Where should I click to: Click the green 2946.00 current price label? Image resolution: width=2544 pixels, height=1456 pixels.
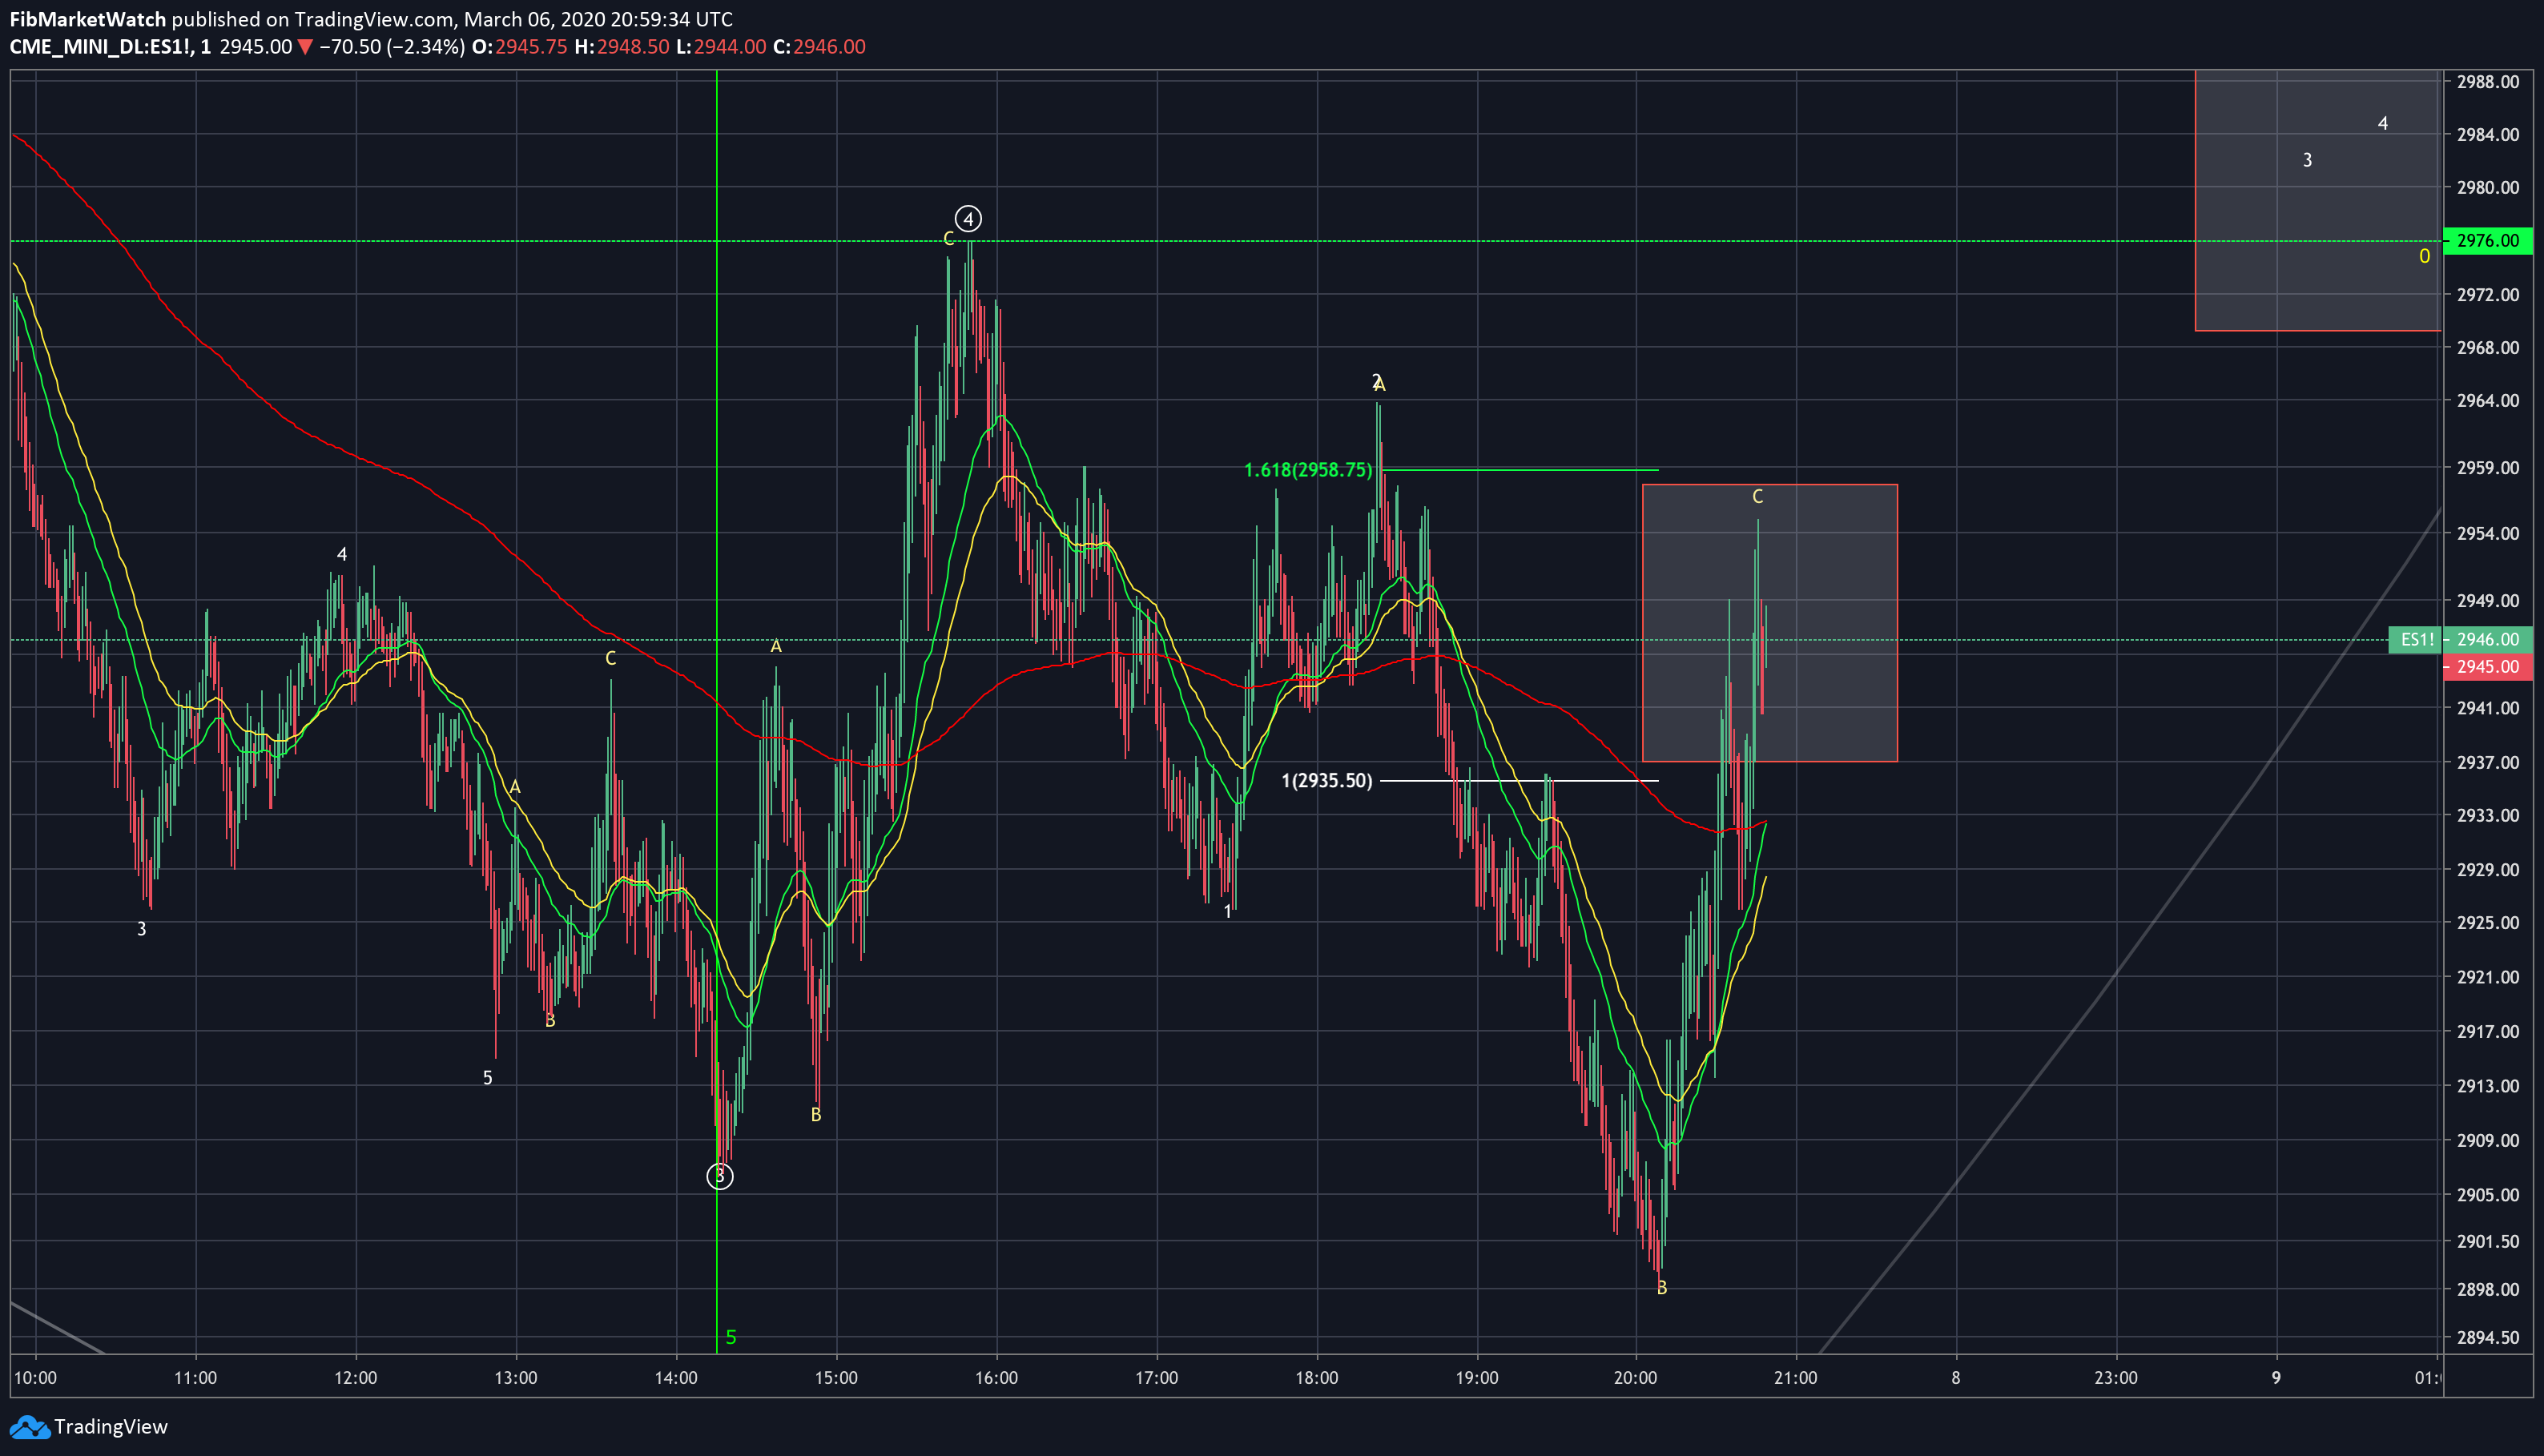click(x=2488, y=640)
